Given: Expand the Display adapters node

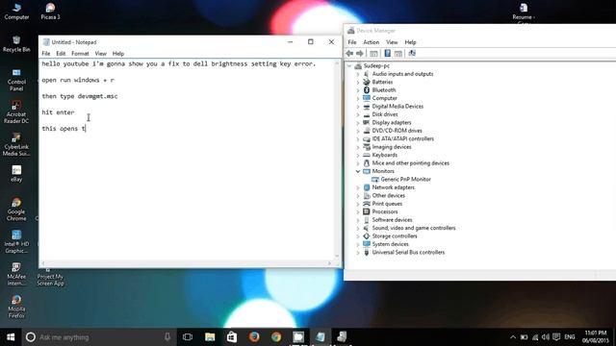Looking at the screenshot, I should (x=358, y=123).
